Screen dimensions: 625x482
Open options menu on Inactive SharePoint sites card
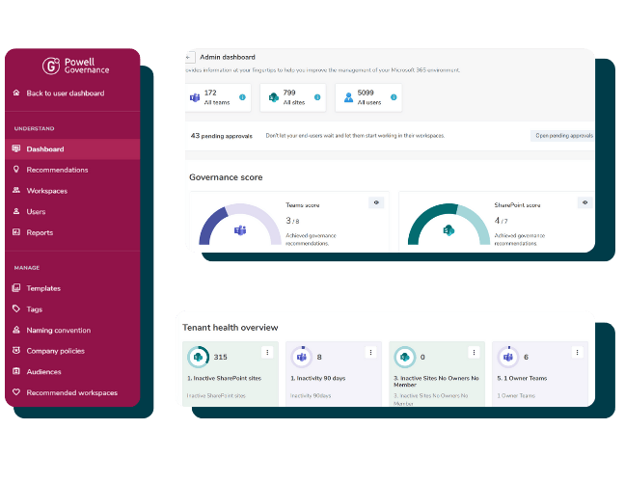point(267,353)
